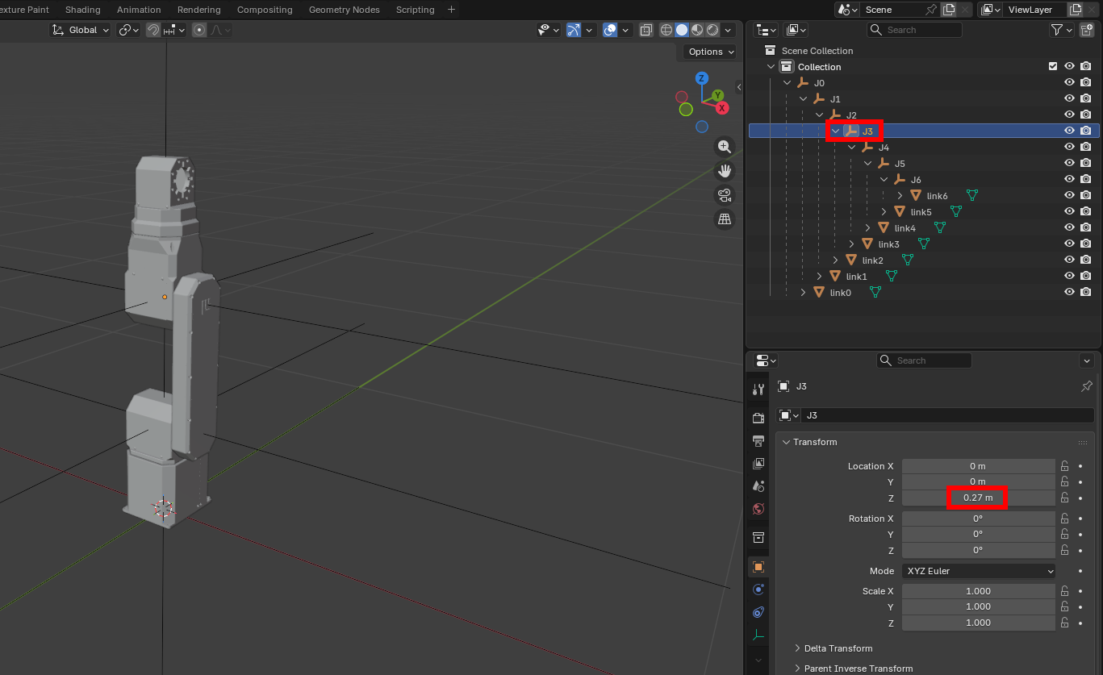Open the rotation Mode XYZ Euler dropdown
Screen dimensions: 1103x675
point(979,571)
